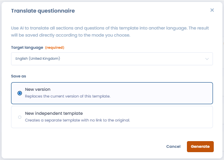Click the New version option title
Viewport: 224px width, 160px height.
38,89
